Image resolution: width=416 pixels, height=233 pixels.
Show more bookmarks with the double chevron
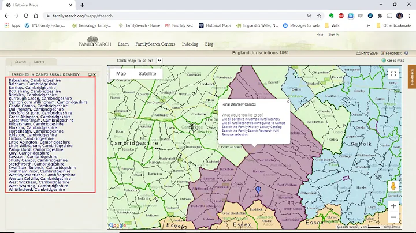pos(368,25)
